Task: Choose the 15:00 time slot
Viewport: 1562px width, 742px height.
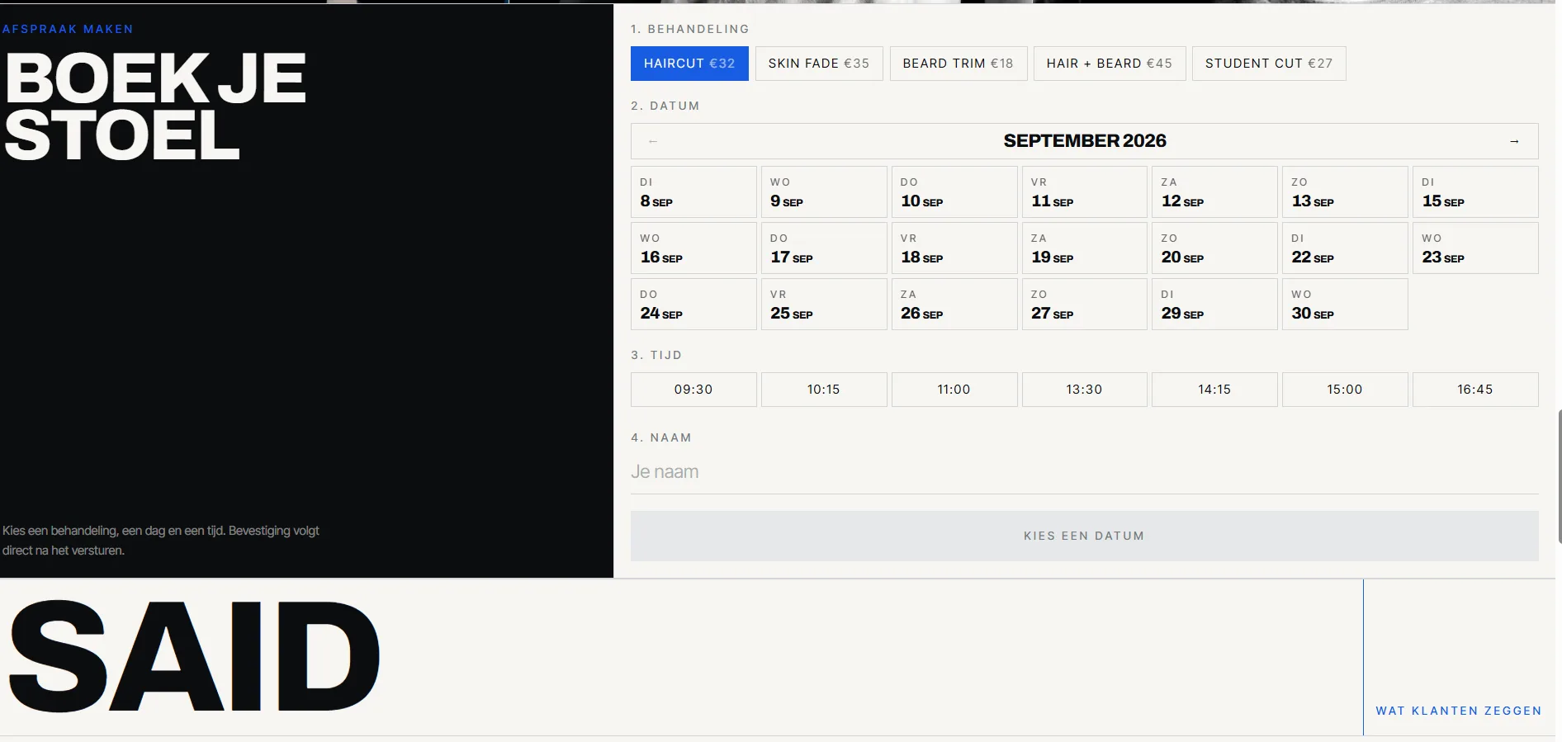Action: point(1345,390)
